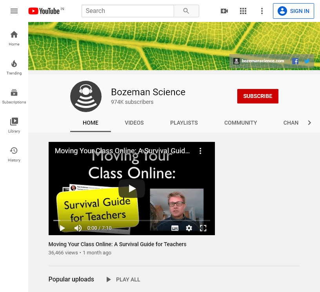
Task: Toggle subtitles/closed captions
Action: point(175,228)
